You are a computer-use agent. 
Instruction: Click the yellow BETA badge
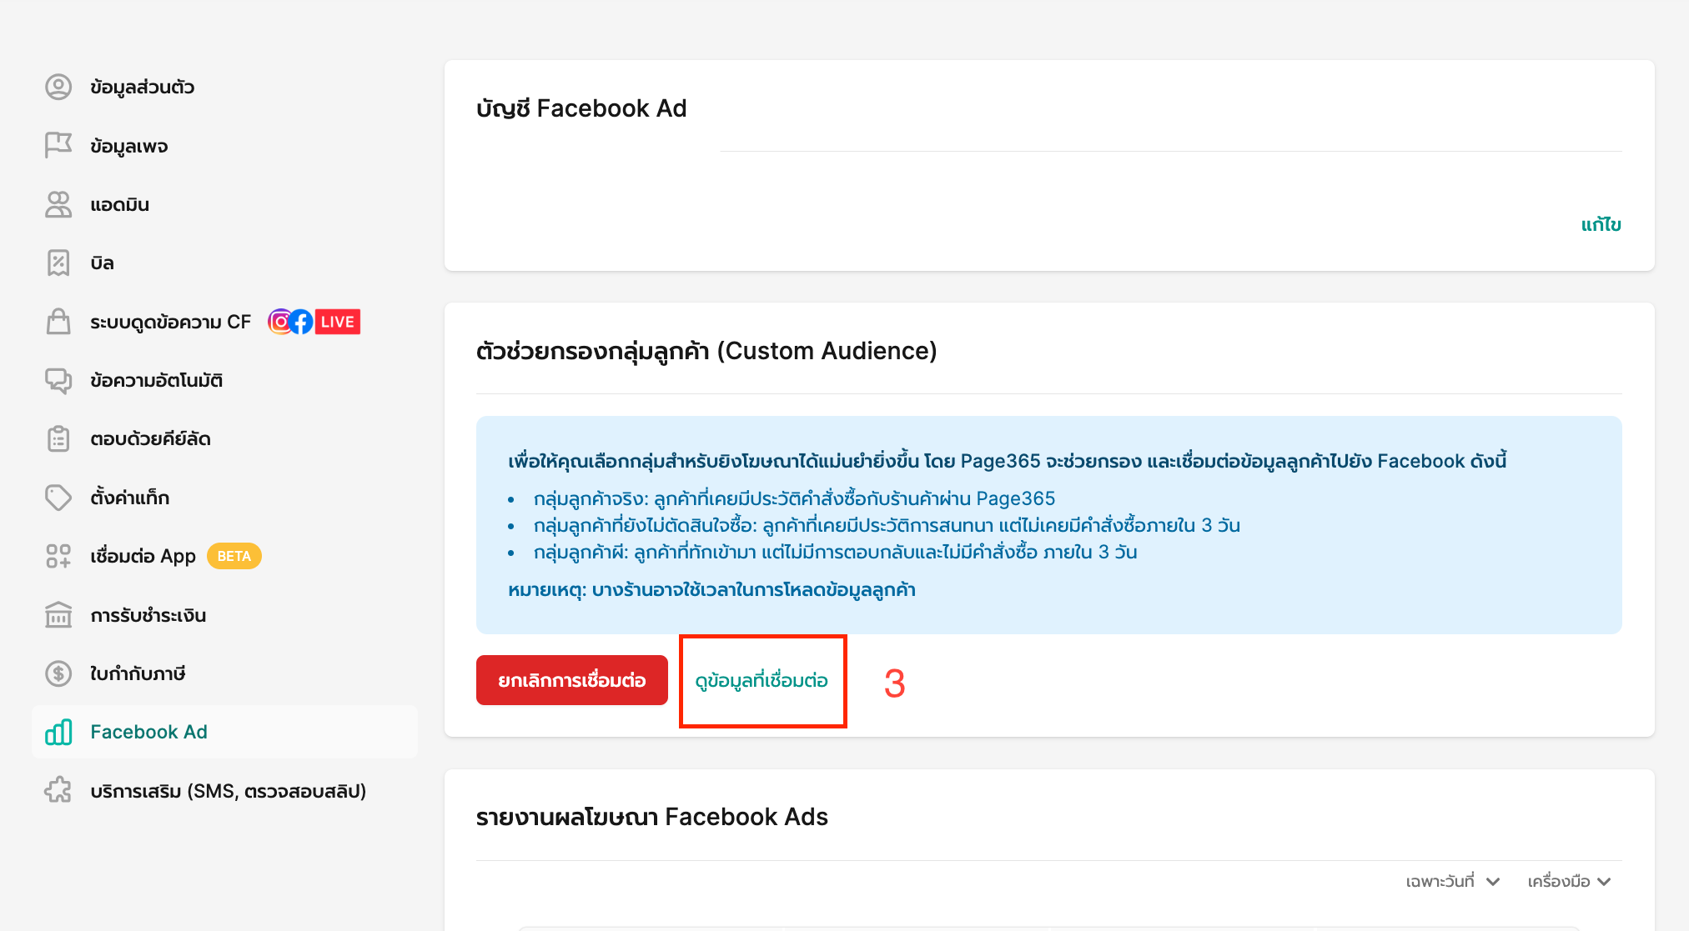[x=234, y=556]
